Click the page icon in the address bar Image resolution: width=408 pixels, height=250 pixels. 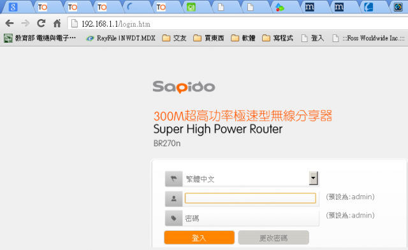pyautogui.click(x=75, y=24)
